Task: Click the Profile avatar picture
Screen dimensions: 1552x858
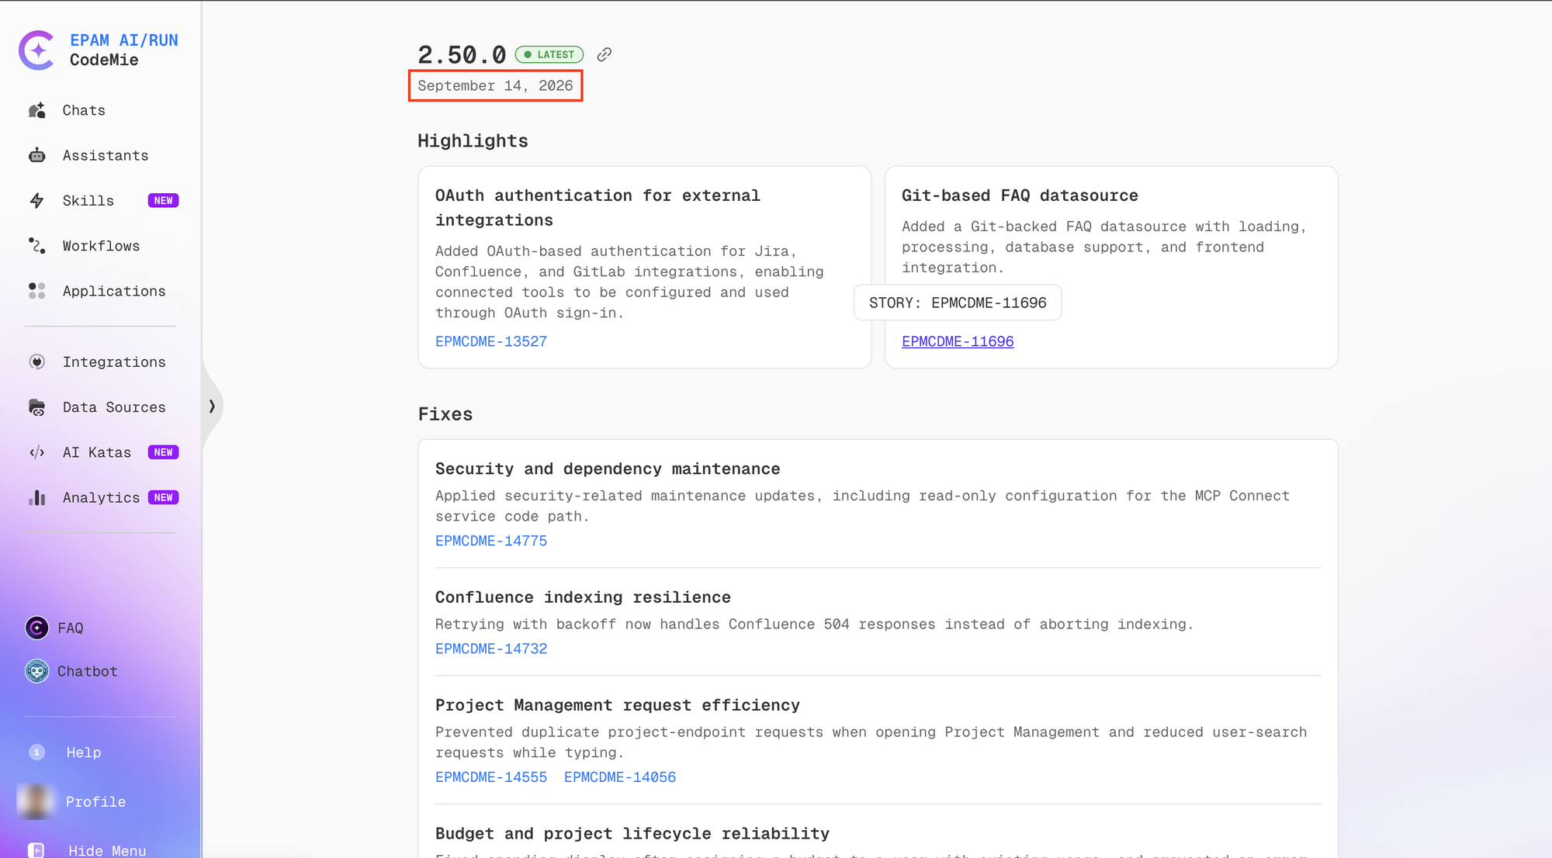Action: (x=35, y=801)
